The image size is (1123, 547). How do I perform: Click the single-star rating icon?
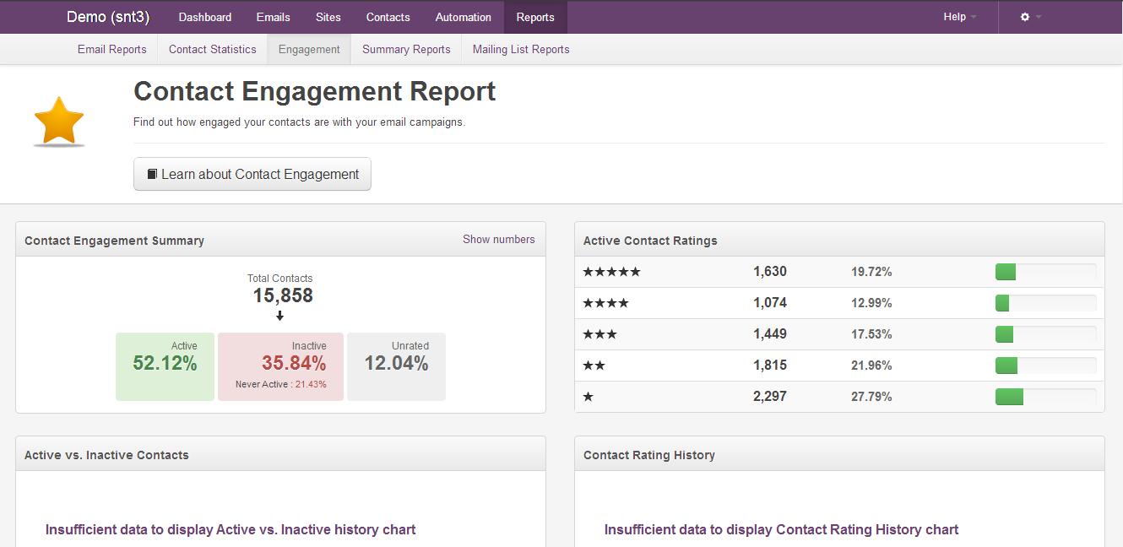click(x=588, y=397)
